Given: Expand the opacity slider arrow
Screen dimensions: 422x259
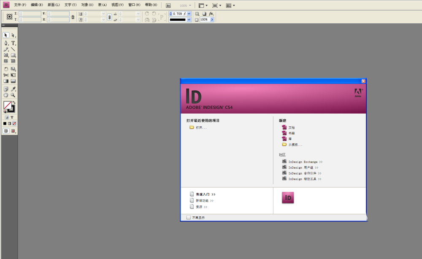Looking at the screenshot, I should tap(212, 20).
